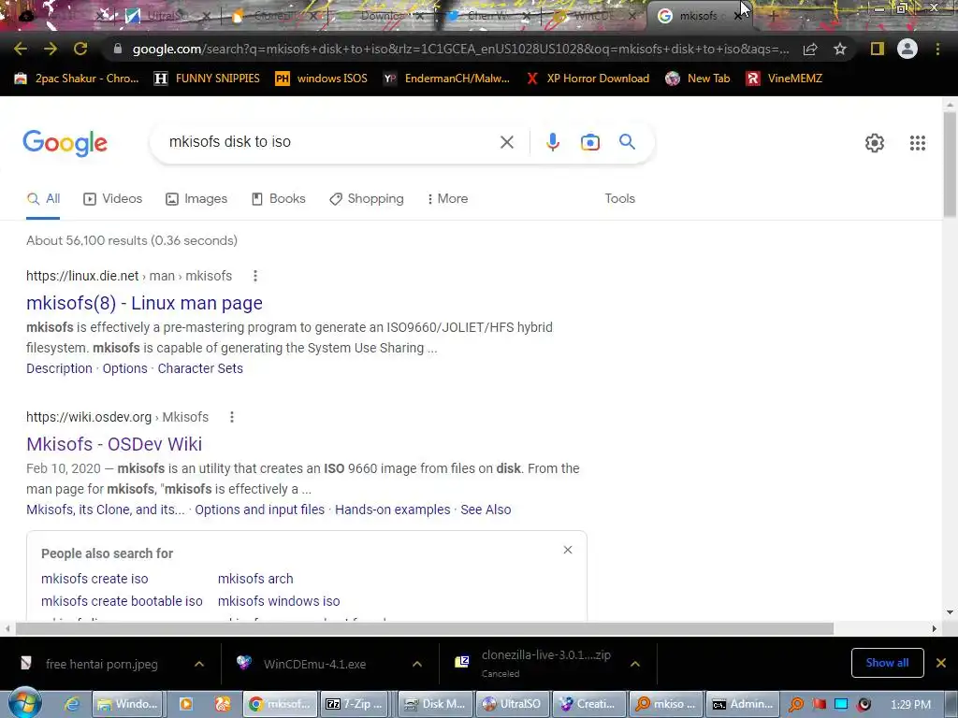Click the lock icon in the address bar
958x718 pixels.
coord(118,49)
